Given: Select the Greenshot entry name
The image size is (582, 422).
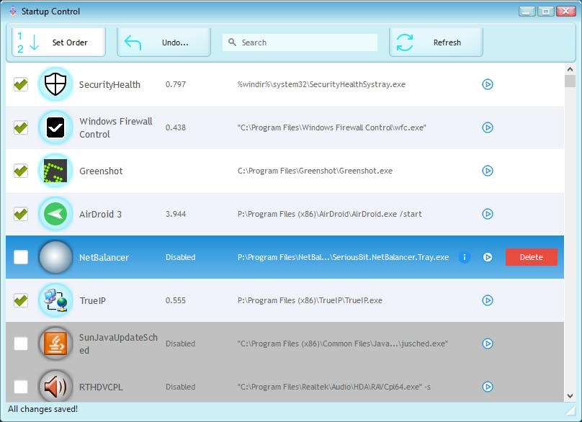Looking at the screenshot, I should pyautogui.click(x=101, y=171).
